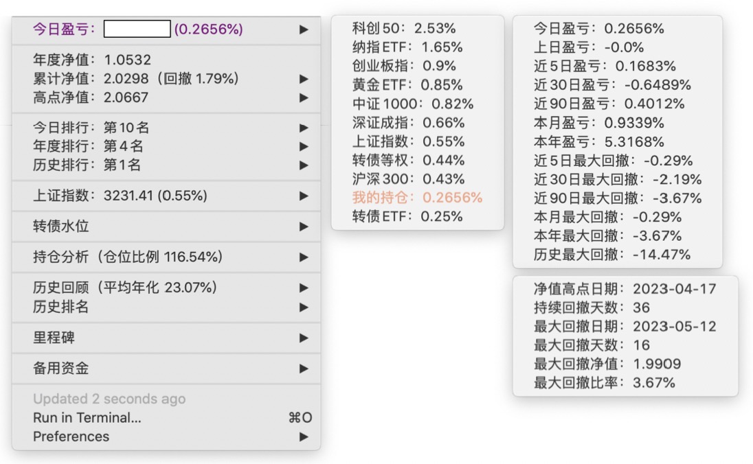Expand the 今日盈亏 submenu arrow

click(304, 30)
